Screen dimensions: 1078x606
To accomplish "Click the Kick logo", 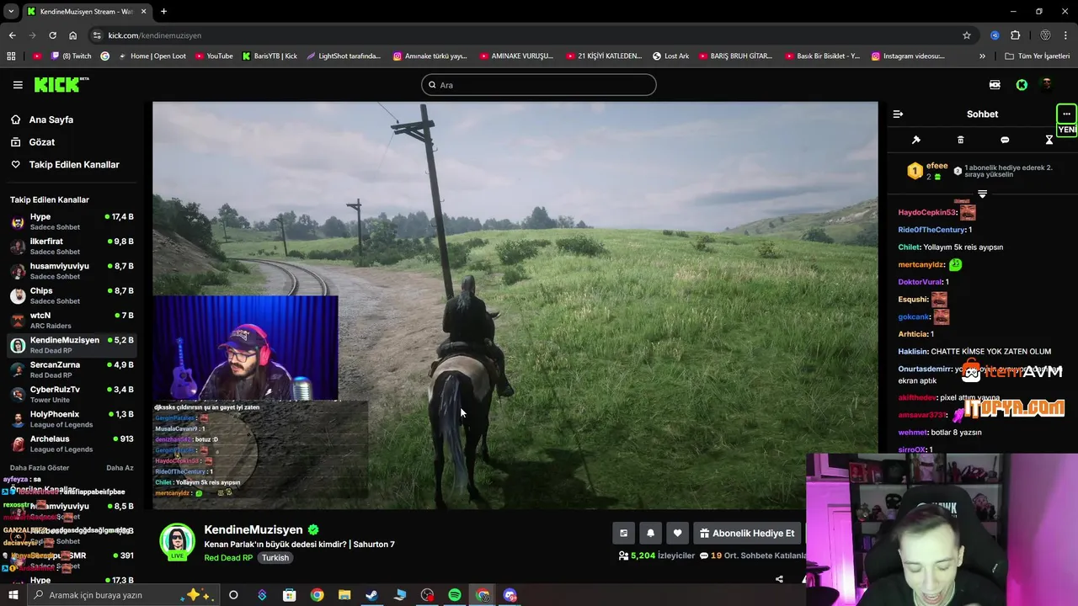I will [x=61, y=84].
